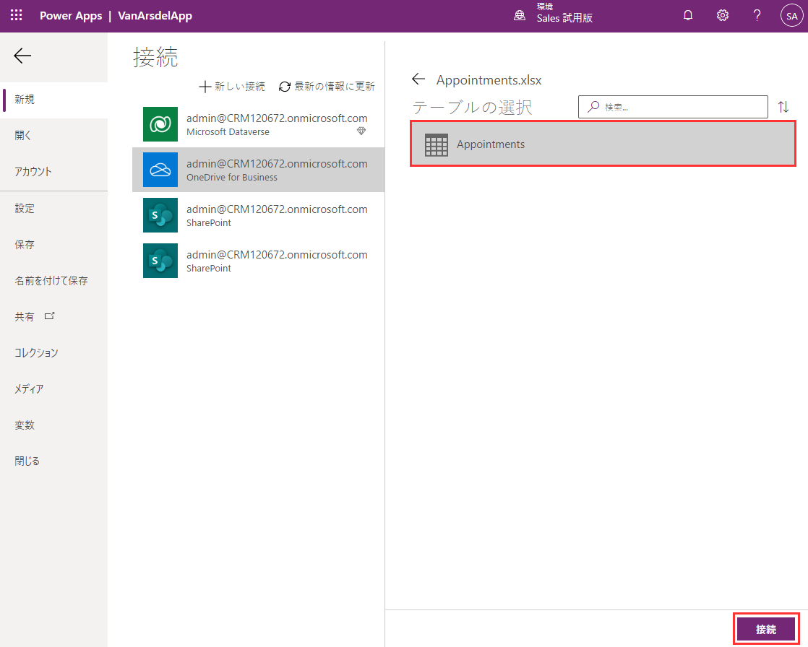Viewport: 808px width, 647px height.
Task: Open the notifications bell
Action: pyautogui.click(x=688, y=15)
